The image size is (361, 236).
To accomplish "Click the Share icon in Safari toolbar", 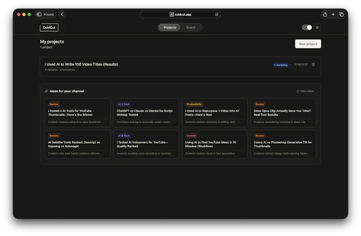I will [325, 14].
